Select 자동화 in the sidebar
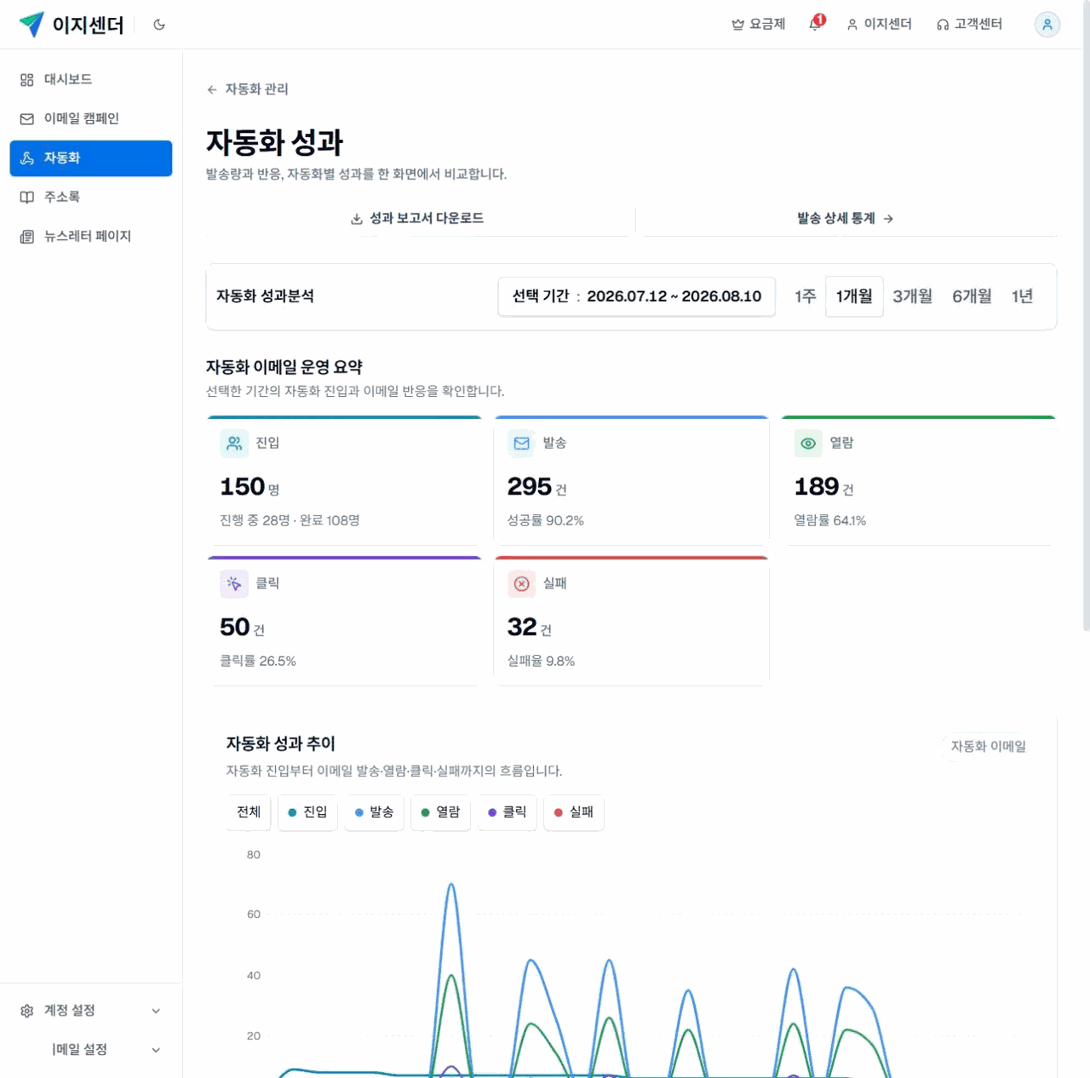This screenshot has height=1078, width=1090. tap(91, 158)
